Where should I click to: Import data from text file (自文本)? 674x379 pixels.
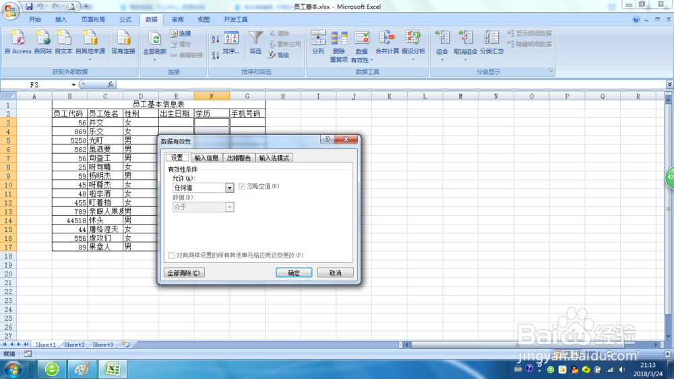63,42
